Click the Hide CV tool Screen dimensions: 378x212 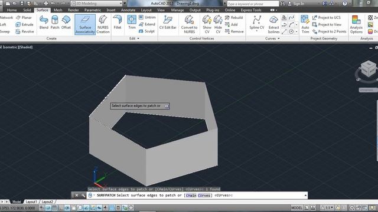[218, 24]
